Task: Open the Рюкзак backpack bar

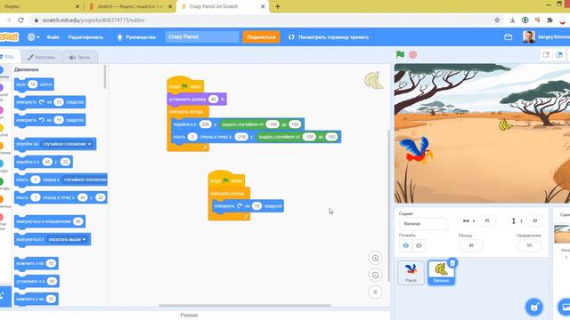Action: (x=189, y=316)
